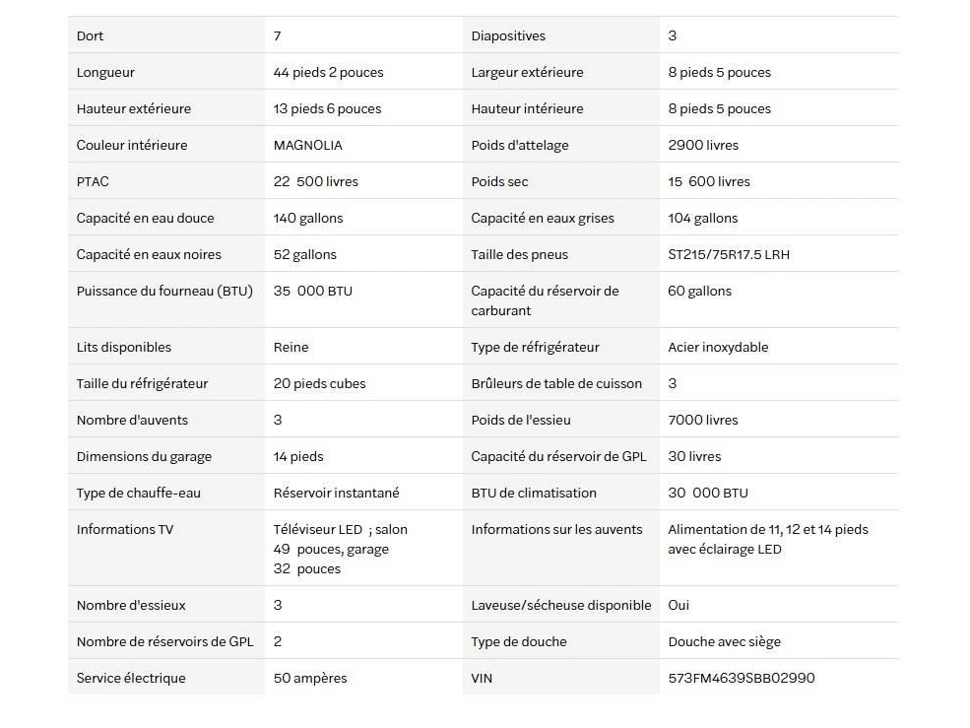Click the Capacité en eau douce label
The image size is (970, 728).
[146, 218]
